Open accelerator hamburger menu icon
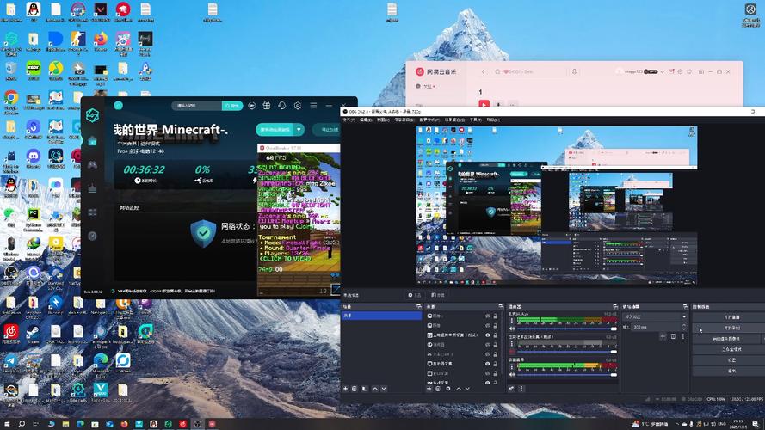This screenshot has width=765, height=430. 313,105
